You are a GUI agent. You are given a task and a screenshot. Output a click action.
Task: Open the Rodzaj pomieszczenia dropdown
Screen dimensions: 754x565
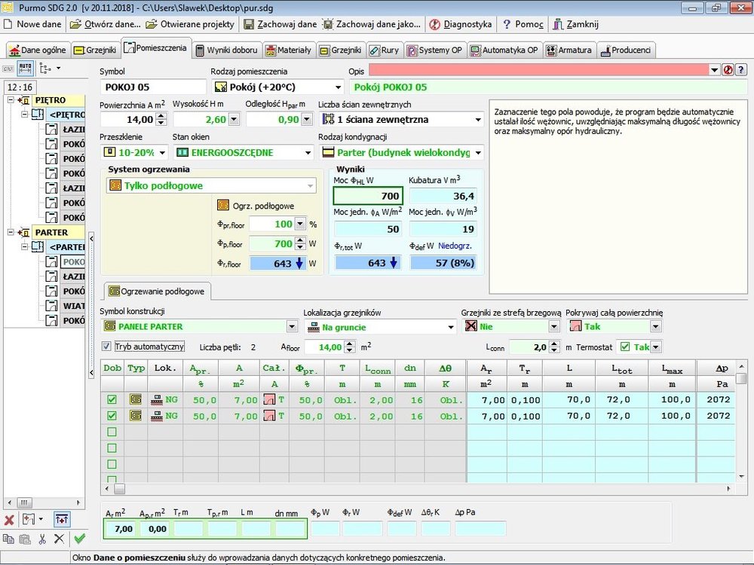[336, 87]
